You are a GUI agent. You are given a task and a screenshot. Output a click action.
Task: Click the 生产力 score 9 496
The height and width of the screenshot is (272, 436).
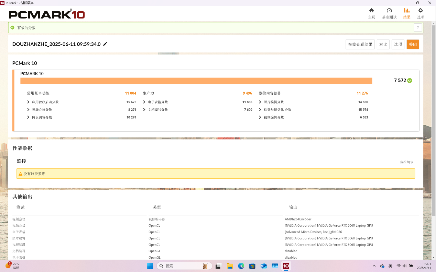coord(247,93)
